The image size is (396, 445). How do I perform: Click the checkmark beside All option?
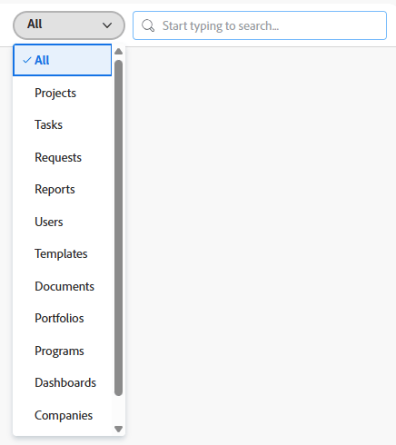pyautogui.click(x=27, y=60)
